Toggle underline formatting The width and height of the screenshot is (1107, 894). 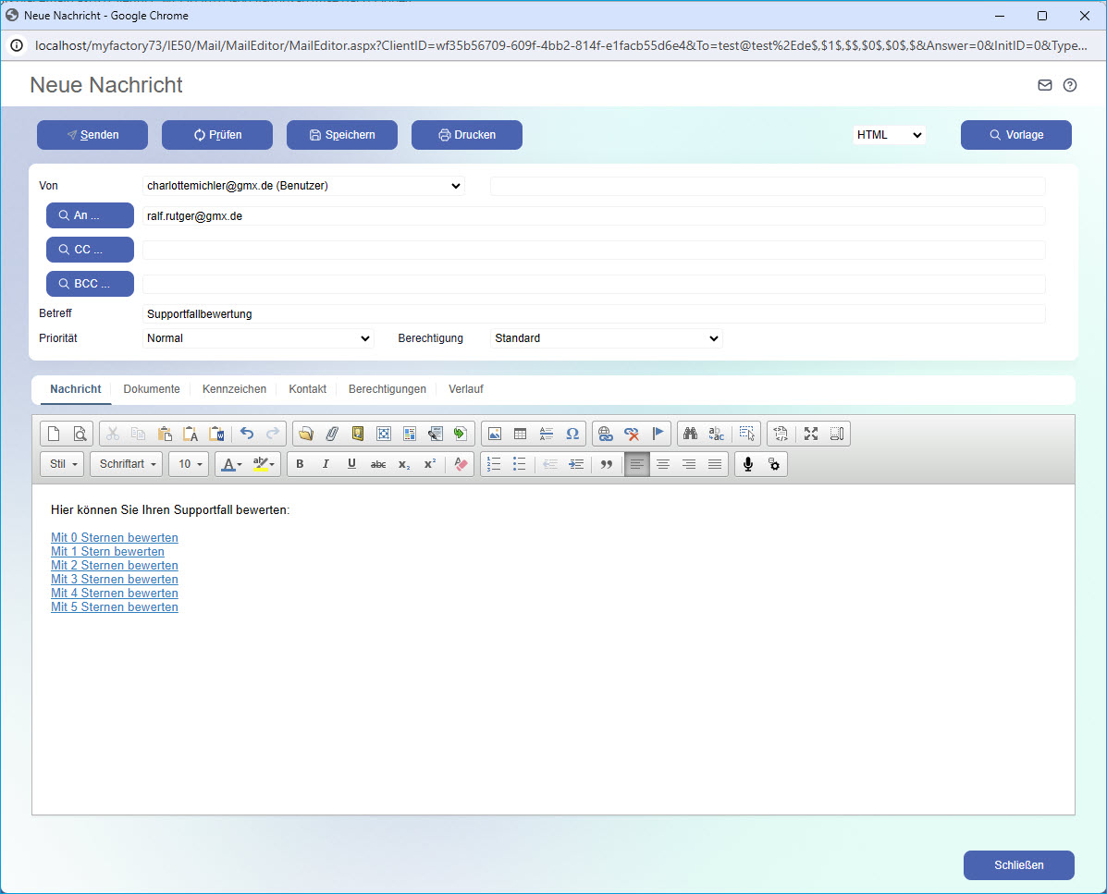click(351, 464)
